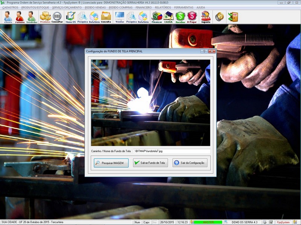Restore down the main application window
301x225 pixels.
point(289,3)
